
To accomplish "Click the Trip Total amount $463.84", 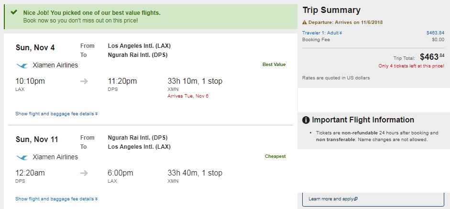I will (432, 57).
